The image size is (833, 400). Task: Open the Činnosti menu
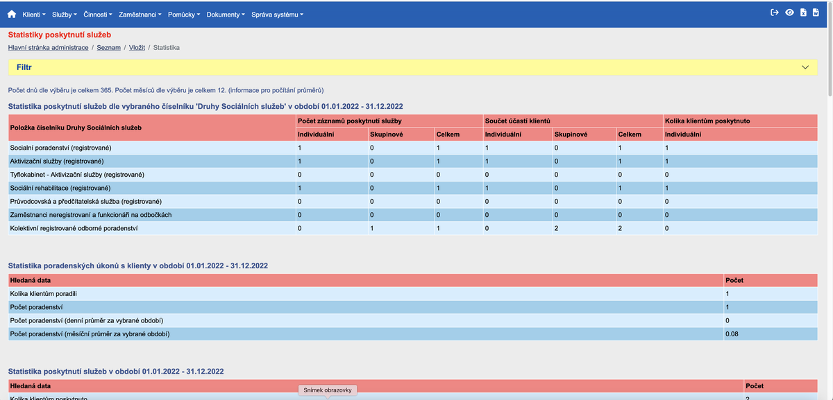[99, 13]
